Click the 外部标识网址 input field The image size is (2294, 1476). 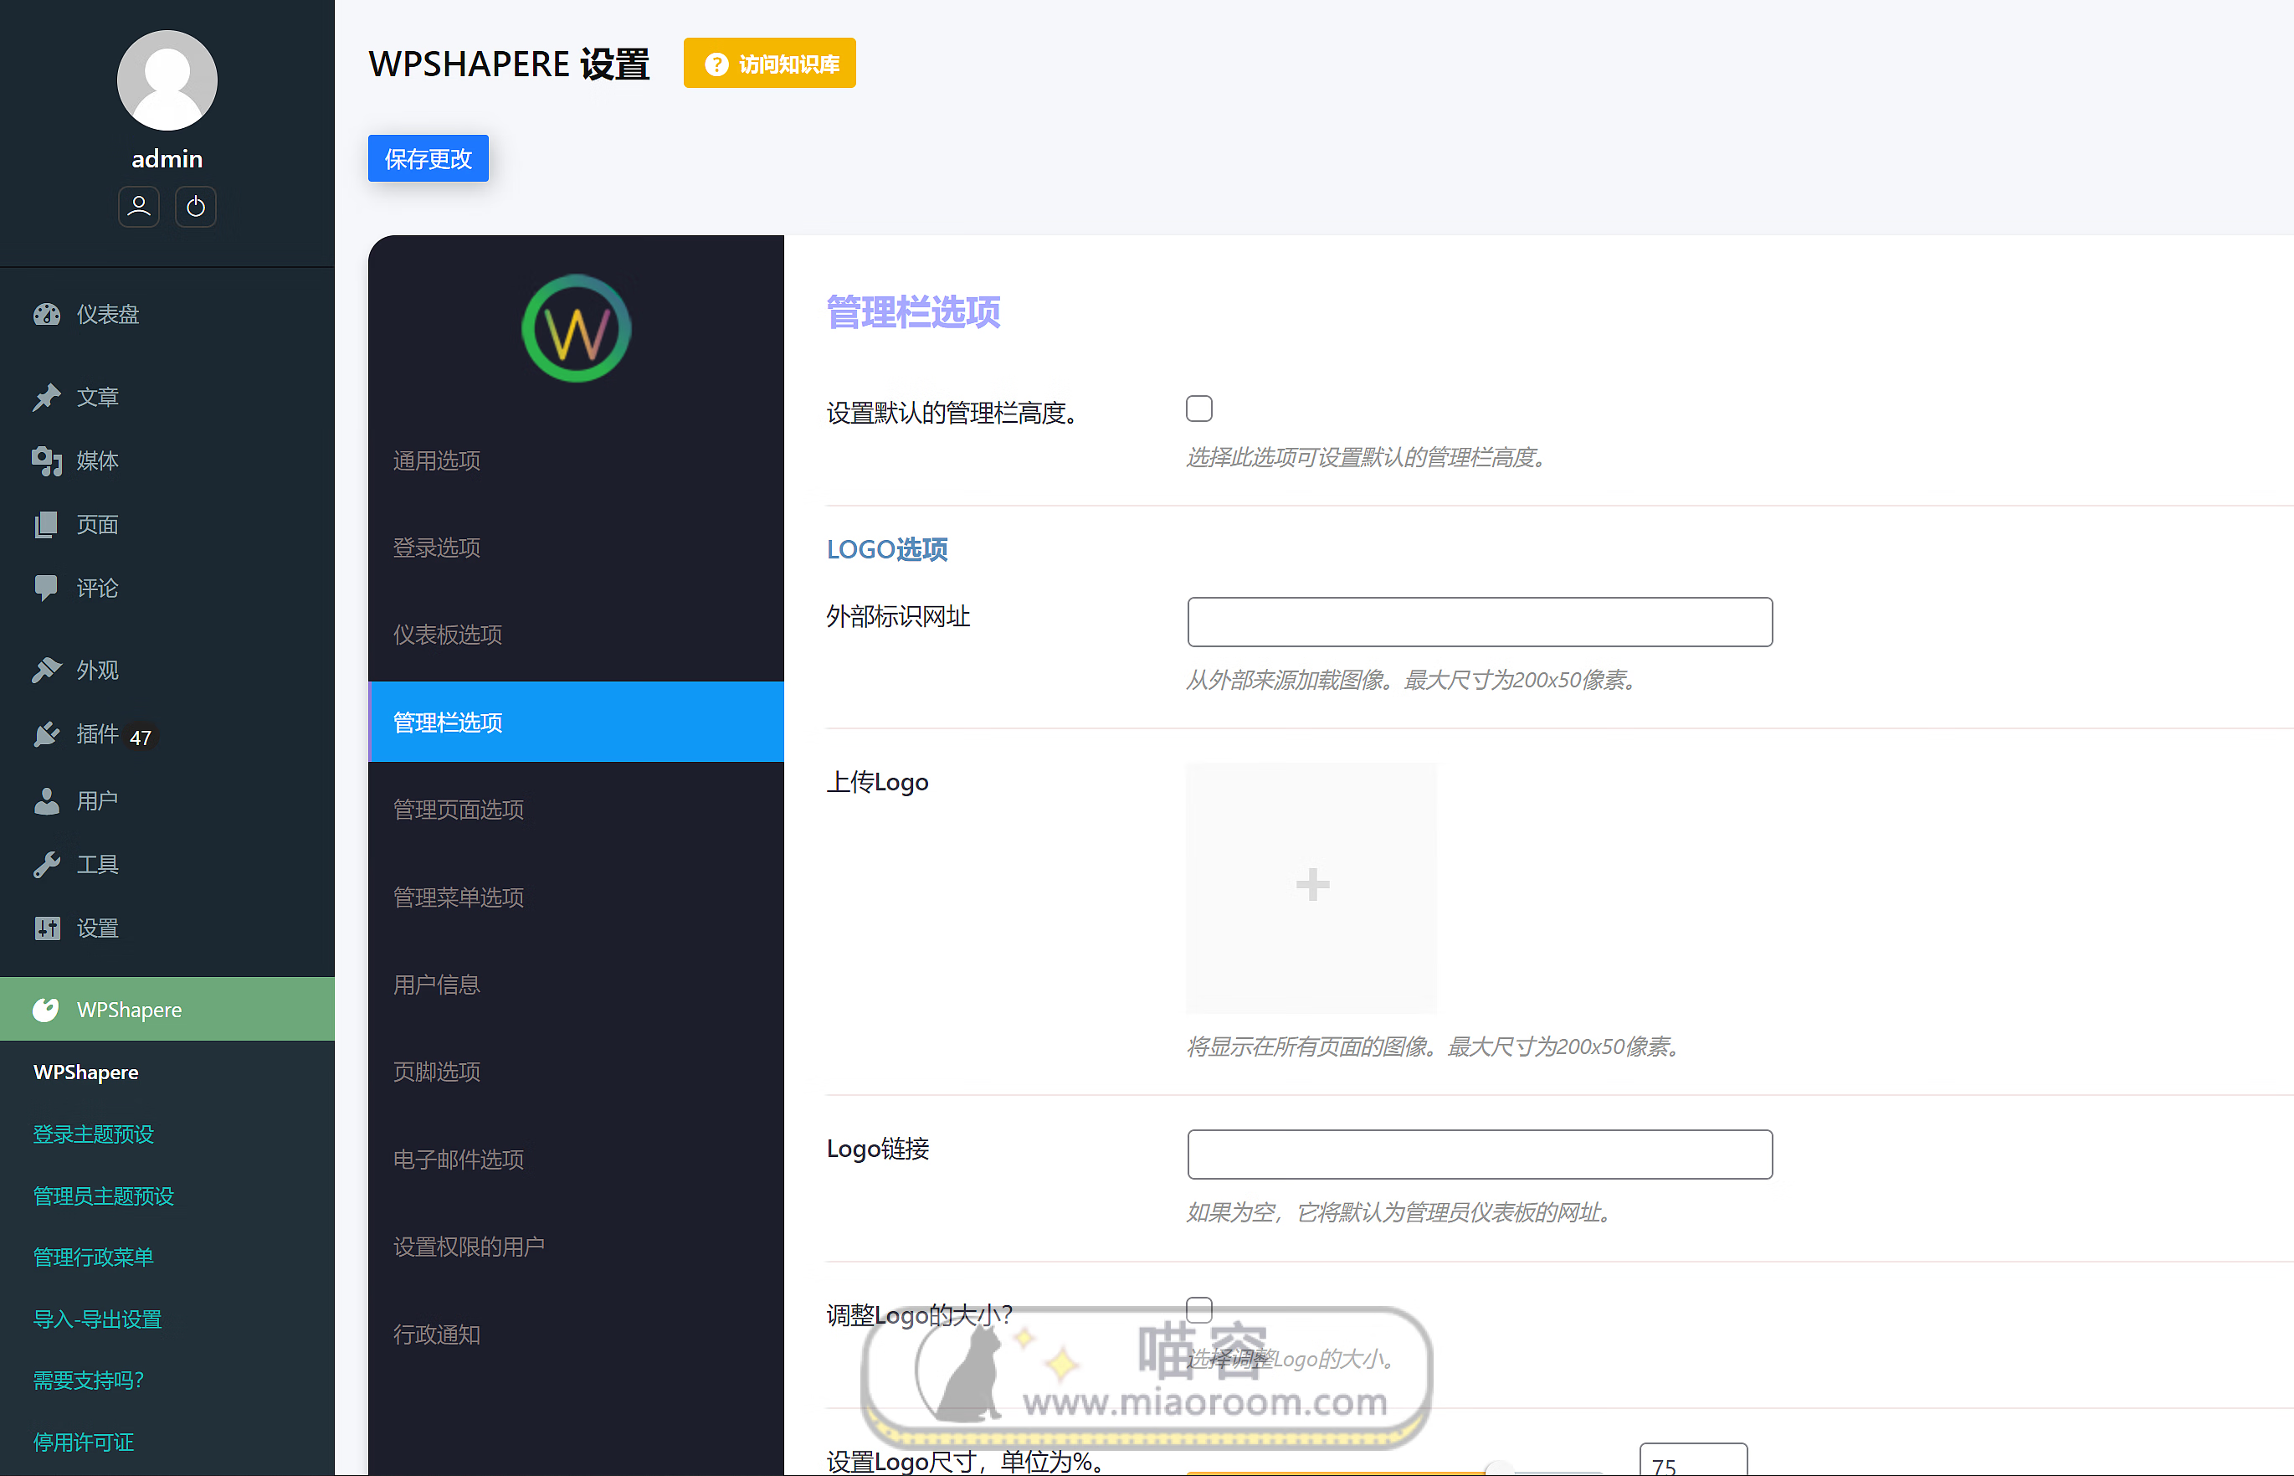click(x=1480, y=622)
